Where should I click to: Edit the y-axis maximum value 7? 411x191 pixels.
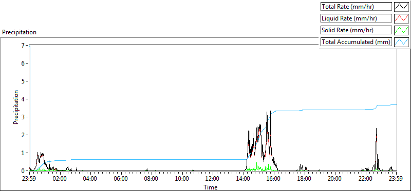tap(23, 46)
